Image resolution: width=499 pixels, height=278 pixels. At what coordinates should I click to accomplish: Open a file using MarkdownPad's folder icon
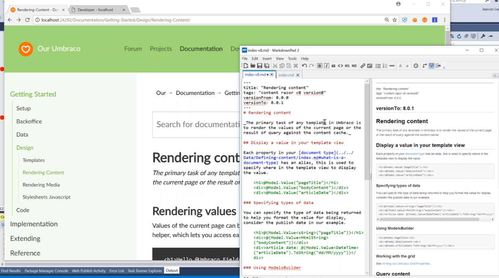[x=253, y=66]
